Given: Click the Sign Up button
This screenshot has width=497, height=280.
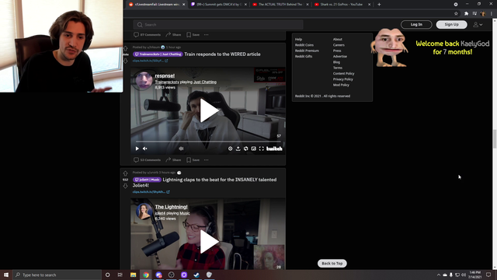Looking at the screenshot, I should tap(451, 24).
